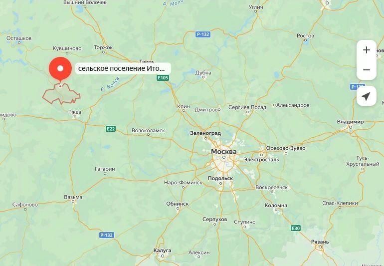Select the lower P-132 road badge near Калуга
384x266 pixels.
[x=107, y=235]
